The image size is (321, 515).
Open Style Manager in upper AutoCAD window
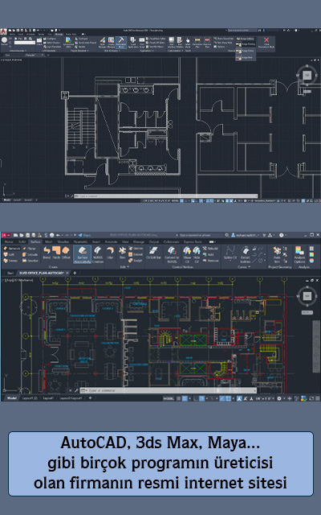[x=103, y=43]
